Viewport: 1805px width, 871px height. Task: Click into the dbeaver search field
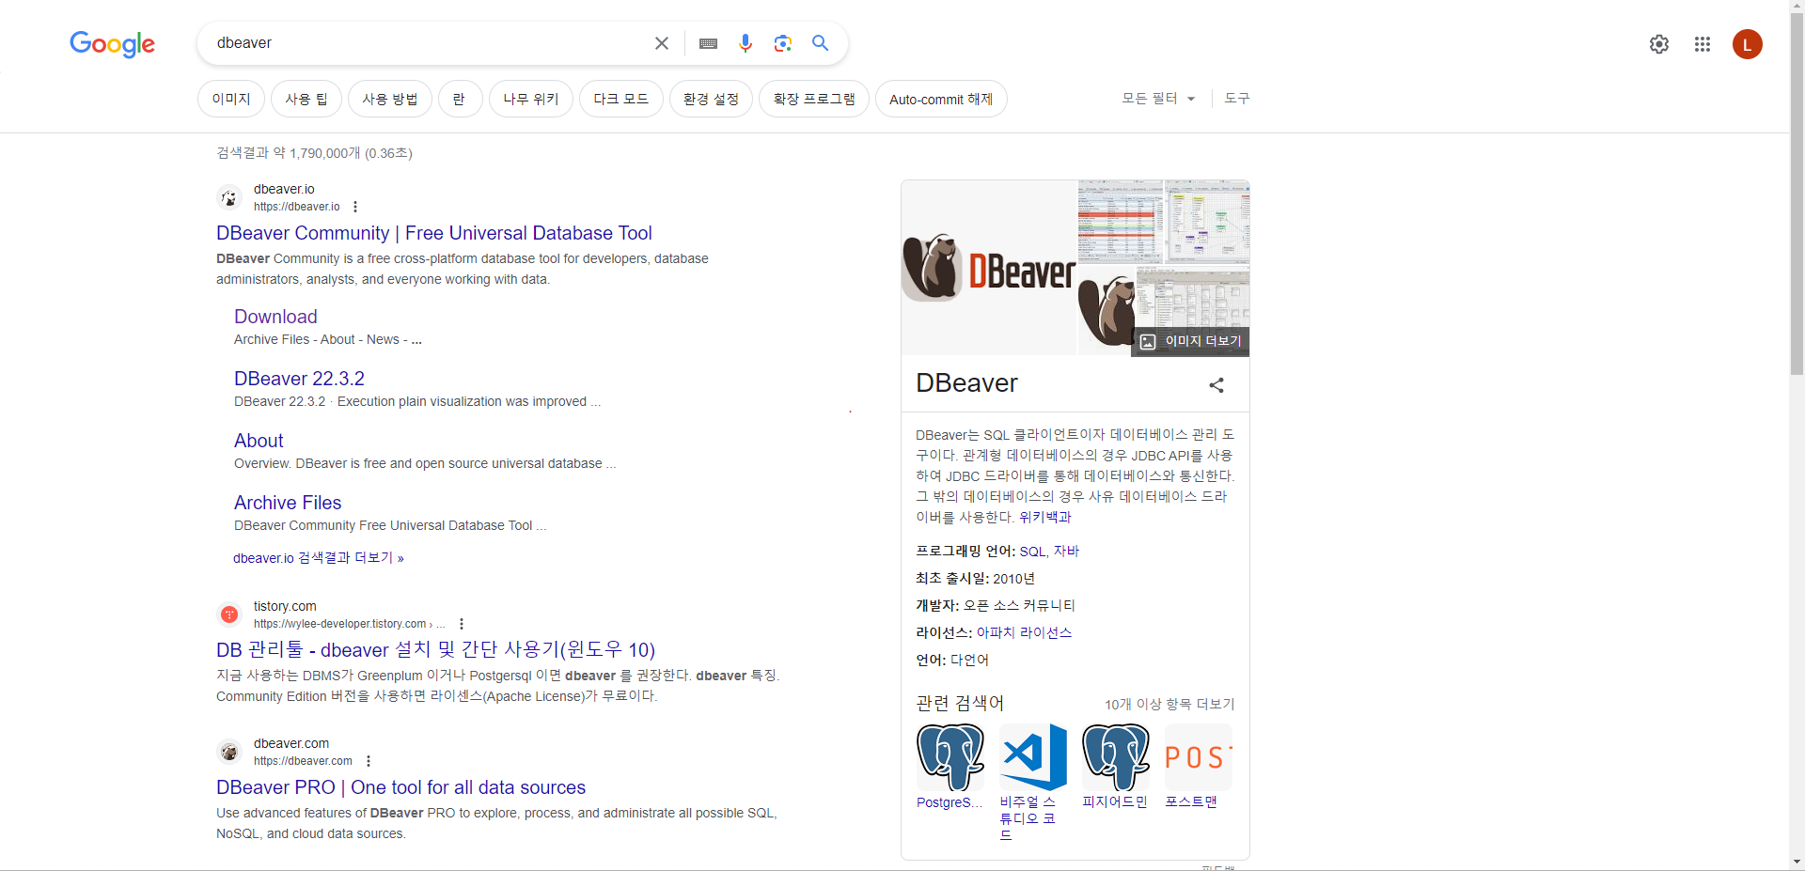pos(428,43)
